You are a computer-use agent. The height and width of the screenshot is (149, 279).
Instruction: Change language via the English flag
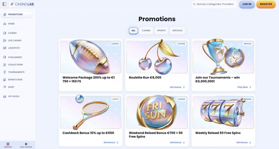(8, 144)
